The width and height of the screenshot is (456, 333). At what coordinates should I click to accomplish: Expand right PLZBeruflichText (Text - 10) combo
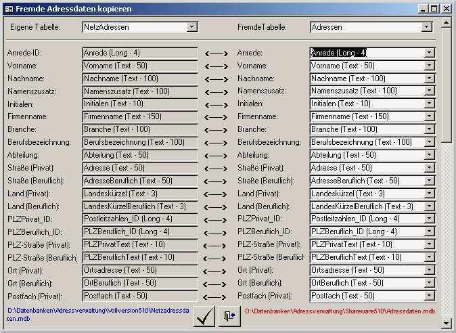[429, 257]
